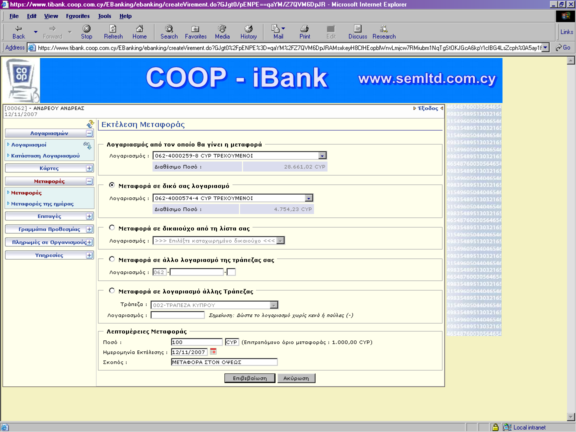Open the Μεταφορές sidebar link
Viewport: 576px width, 432px height.
pyautogui.click(x=26, y=193)
